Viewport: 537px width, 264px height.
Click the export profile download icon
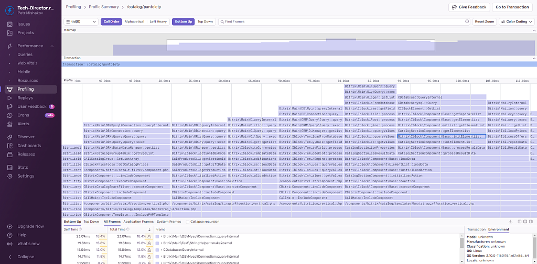click(x=510, y=222)
